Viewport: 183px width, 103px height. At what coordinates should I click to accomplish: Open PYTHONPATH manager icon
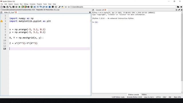[x=62, y=7]
